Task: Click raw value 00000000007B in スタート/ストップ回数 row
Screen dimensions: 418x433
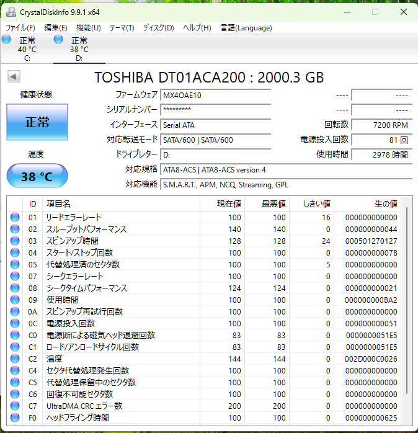Action: click(371, 252)
